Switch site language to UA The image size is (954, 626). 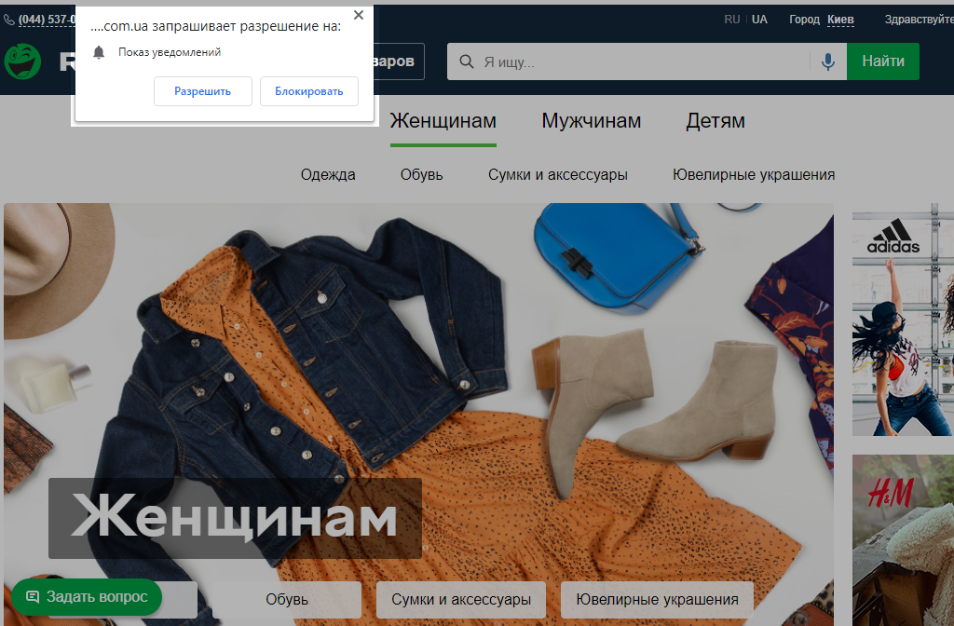759,19
